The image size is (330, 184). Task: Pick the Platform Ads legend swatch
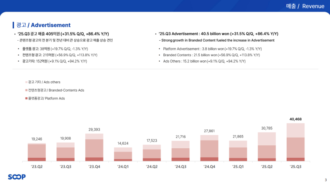pos(26,99)
